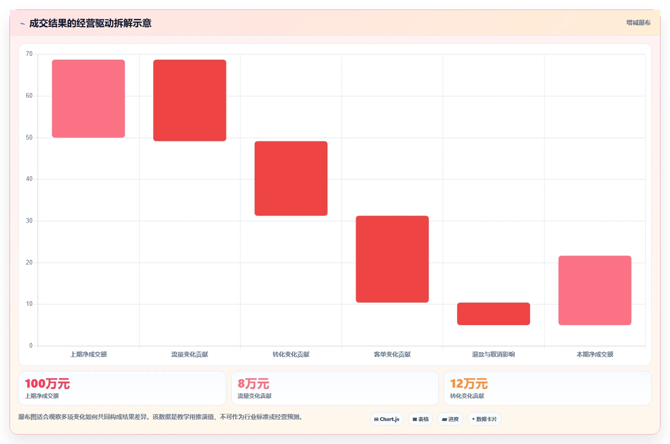This screenshot has width=670, height=444.
Task: Click the 8万元 value in the second card
Action: [253, 384]
